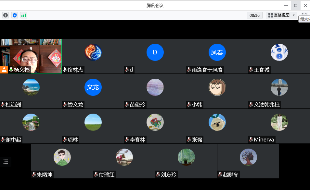The image size is (310, 191).
Task: Check the green network signal icon
Action: tap(23, 15)
